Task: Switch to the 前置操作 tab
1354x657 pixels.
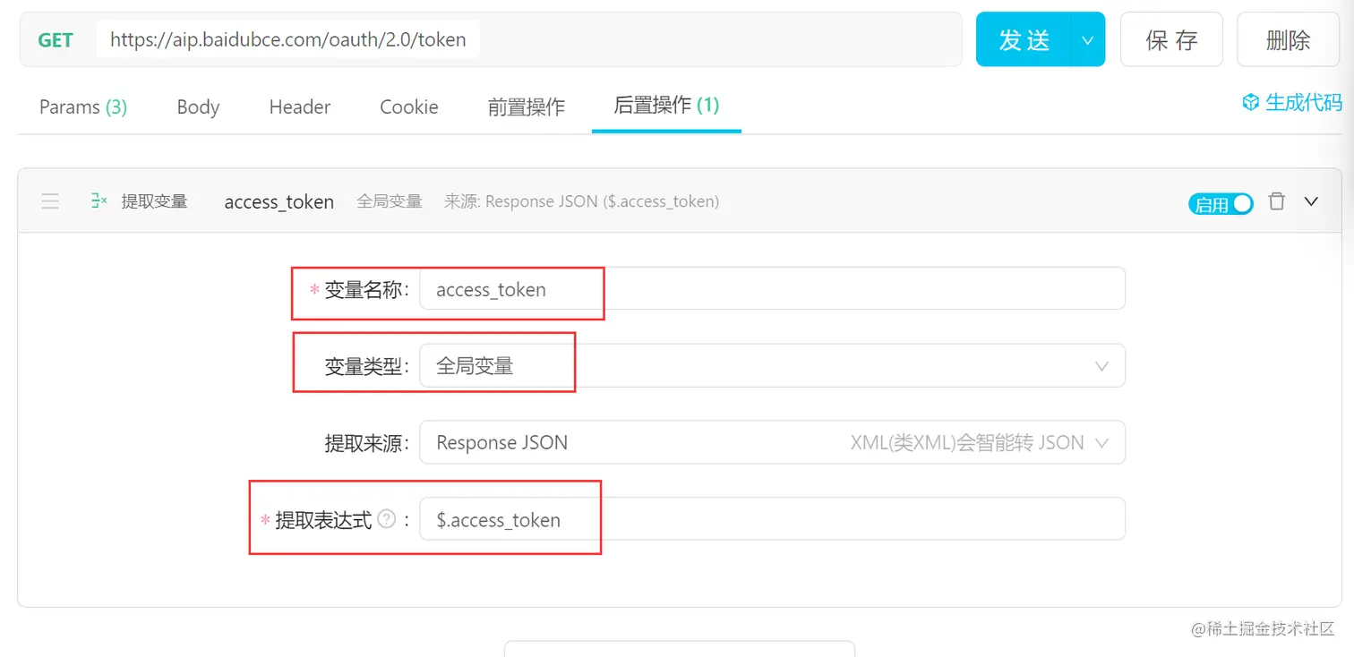Action: (527, 107)
